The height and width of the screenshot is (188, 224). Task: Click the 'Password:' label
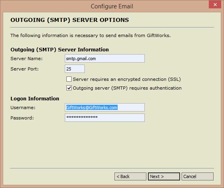pos(22,118)
